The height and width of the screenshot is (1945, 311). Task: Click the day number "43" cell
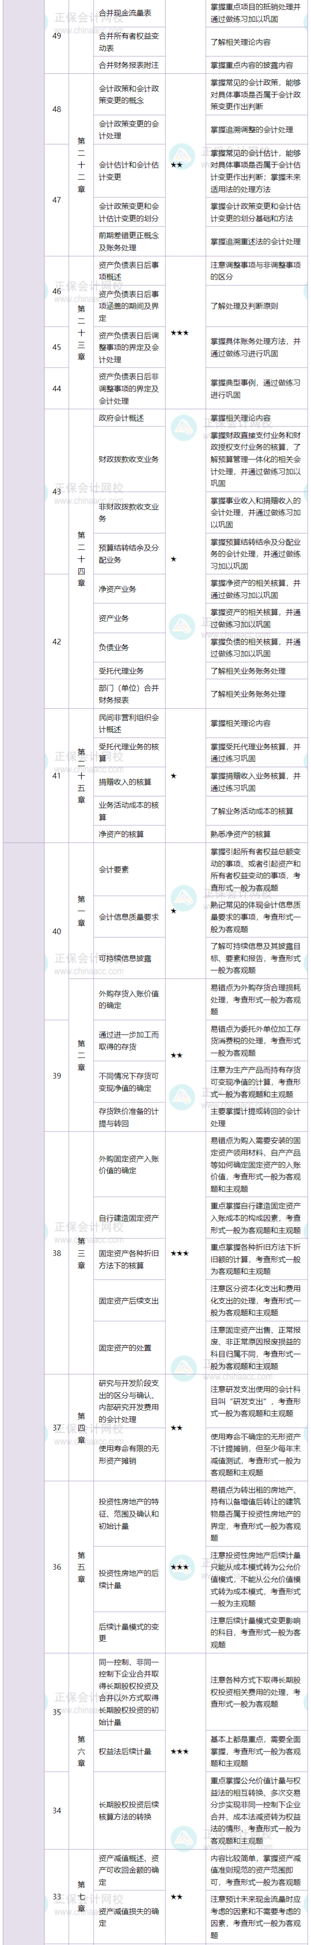(56, 491)
